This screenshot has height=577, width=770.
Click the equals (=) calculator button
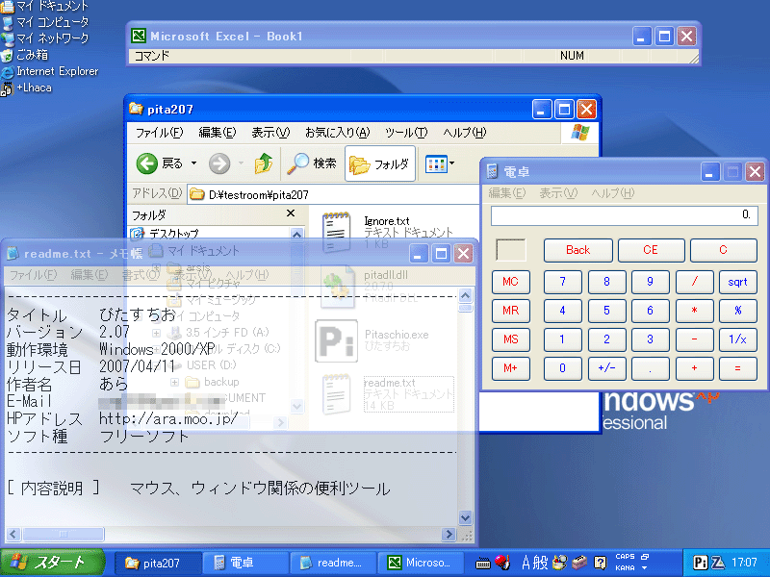click(737, 368)
